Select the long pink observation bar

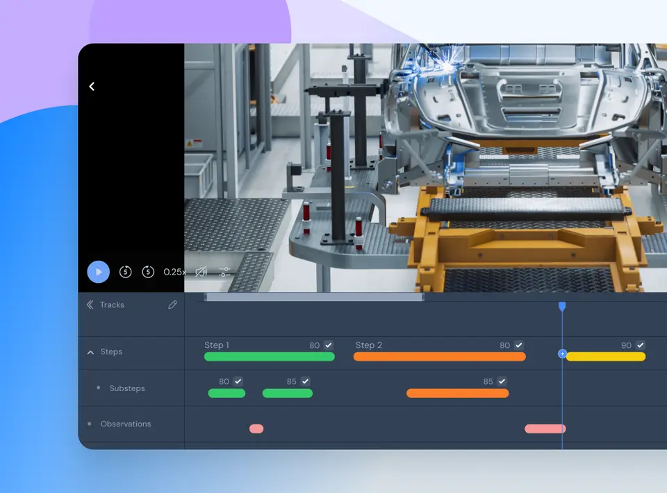pyautogui.click(x=545, y=429)
